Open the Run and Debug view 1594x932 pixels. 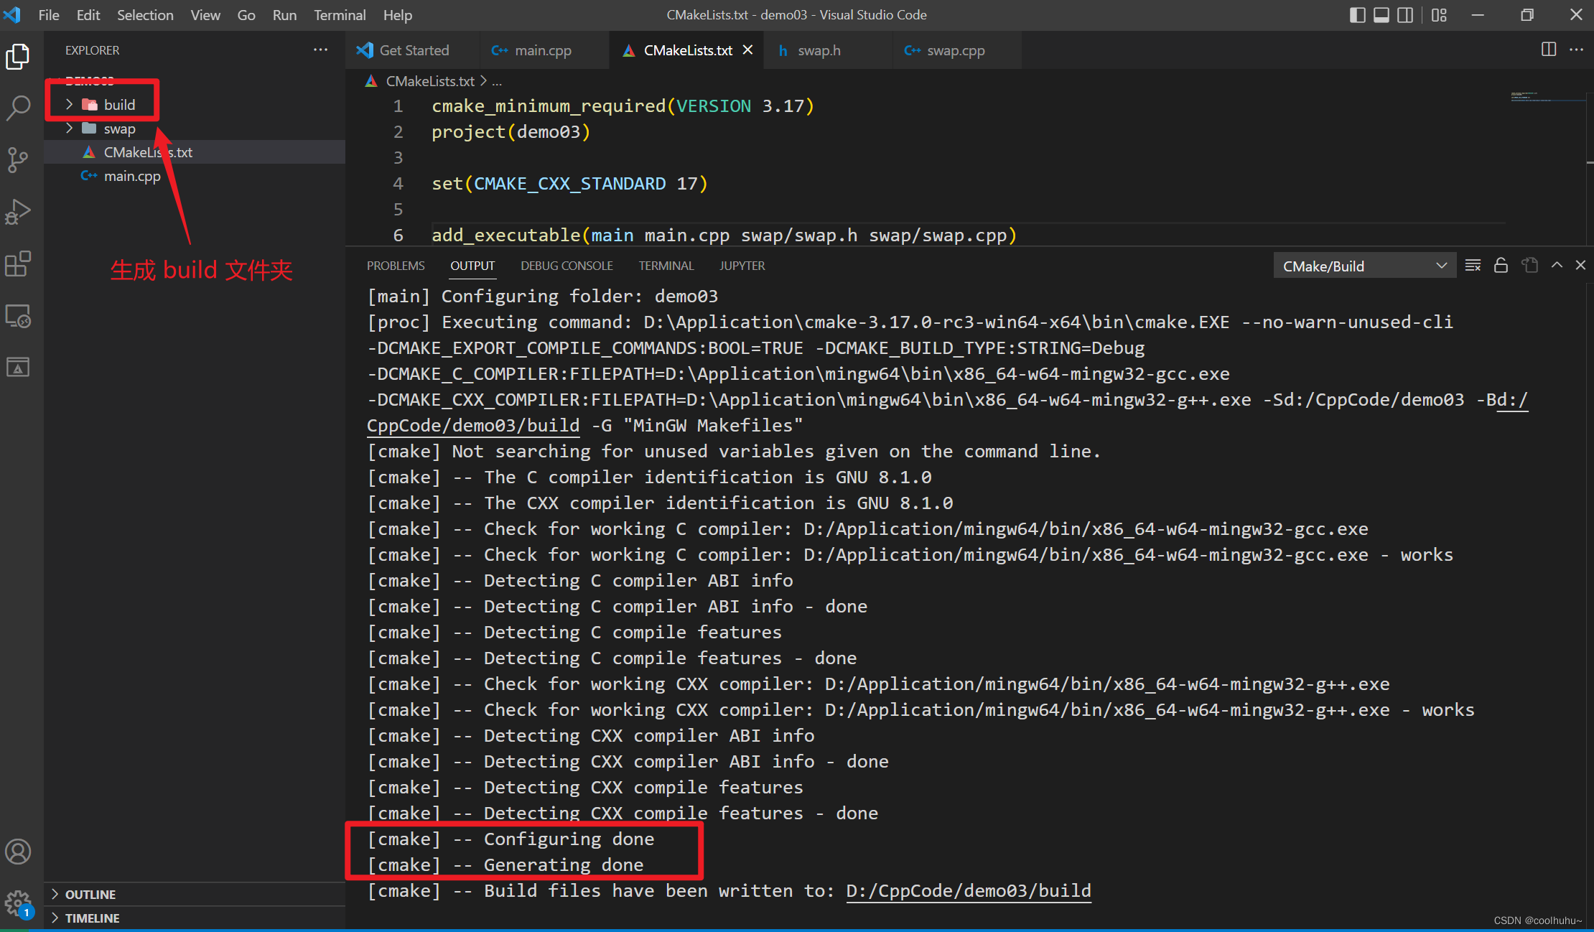pyautogui.click(x=18, y=212)
